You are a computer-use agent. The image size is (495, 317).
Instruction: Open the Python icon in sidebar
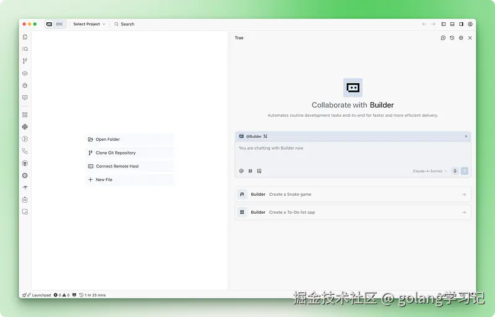coord(25,127)
